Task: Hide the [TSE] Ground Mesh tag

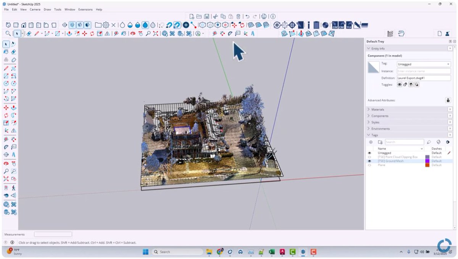Action: (x=369, y=161)
